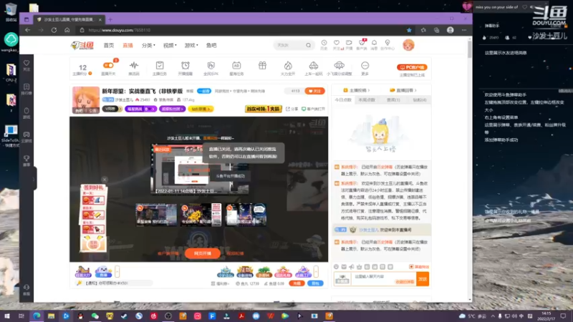Image resolution: width=573 pixels, height=322 pixels.
Task: Click the PC客户端 orange button
Action: pos(412,67)
